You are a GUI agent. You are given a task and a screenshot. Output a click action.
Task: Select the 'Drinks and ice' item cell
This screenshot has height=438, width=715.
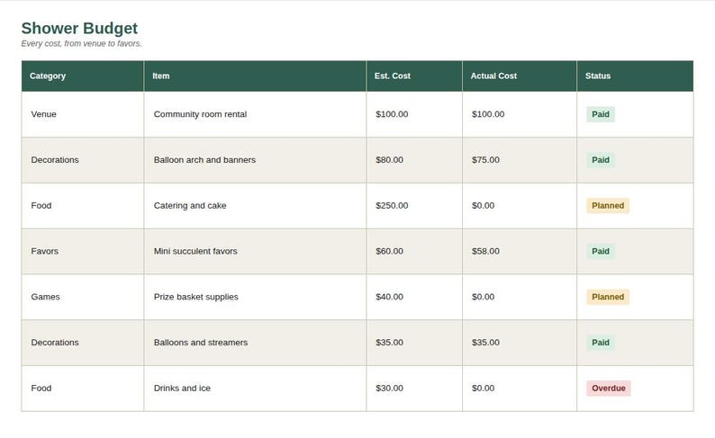255,389
